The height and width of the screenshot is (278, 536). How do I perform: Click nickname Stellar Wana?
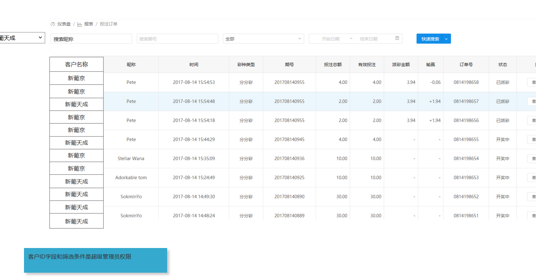(x=131, y=158)
